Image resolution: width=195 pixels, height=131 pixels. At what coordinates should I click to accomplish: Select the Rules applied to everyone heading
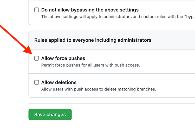(x=93, y=40)
